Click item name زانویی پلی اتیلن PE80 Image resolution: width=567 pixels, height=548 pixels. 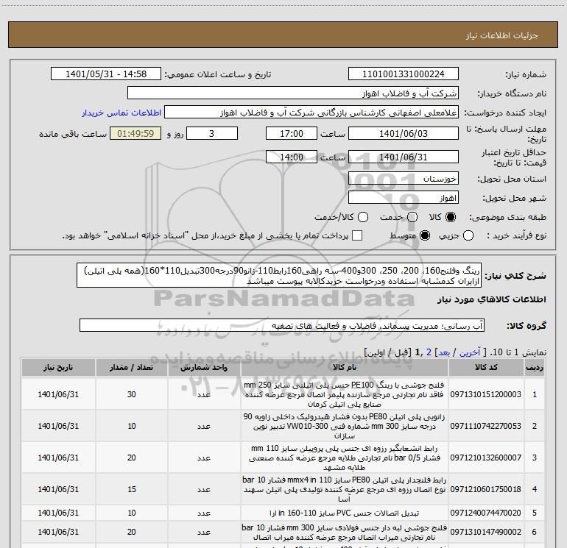click(x=345, y=426)
